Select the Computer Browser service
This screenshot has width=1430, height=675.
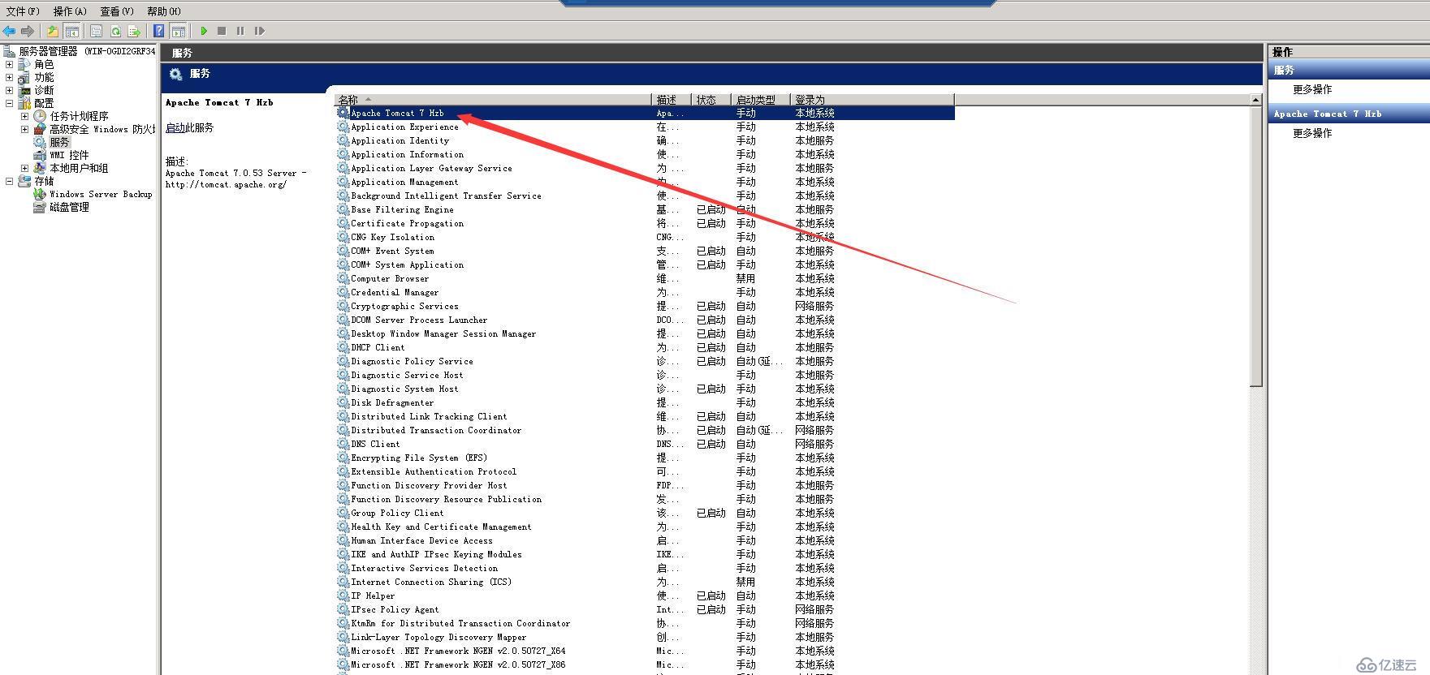646,278
